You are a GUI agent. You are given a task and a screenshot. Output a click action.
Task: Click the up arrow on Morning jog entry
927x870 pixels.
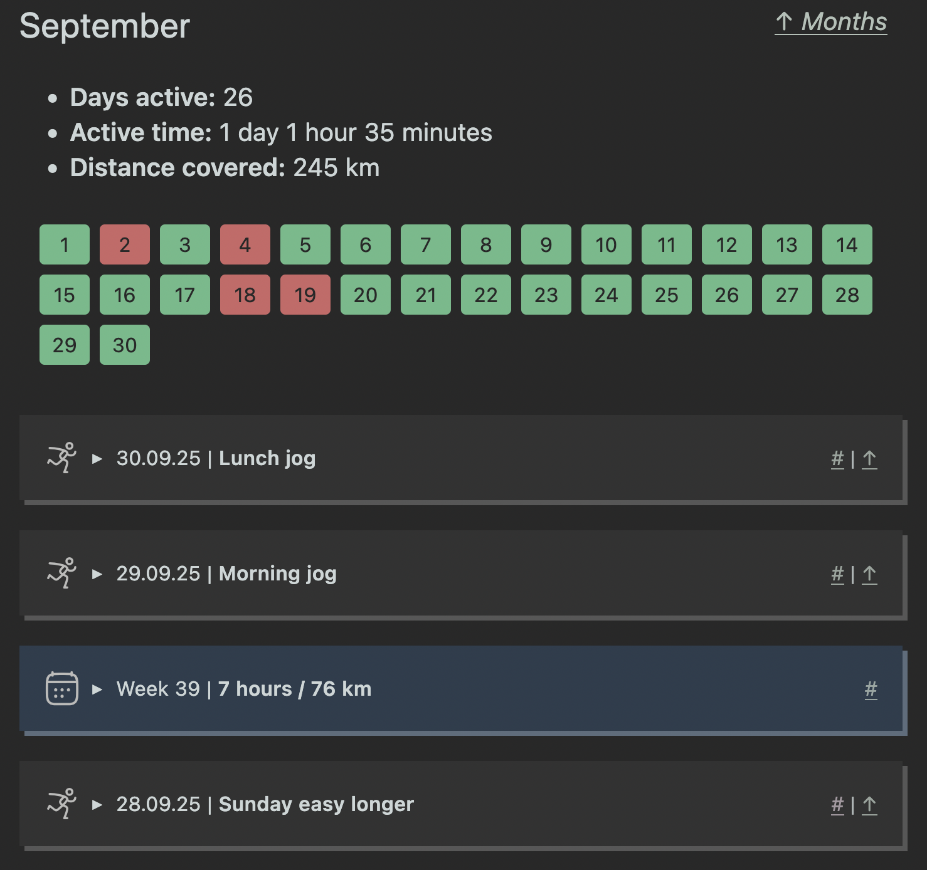869,574
